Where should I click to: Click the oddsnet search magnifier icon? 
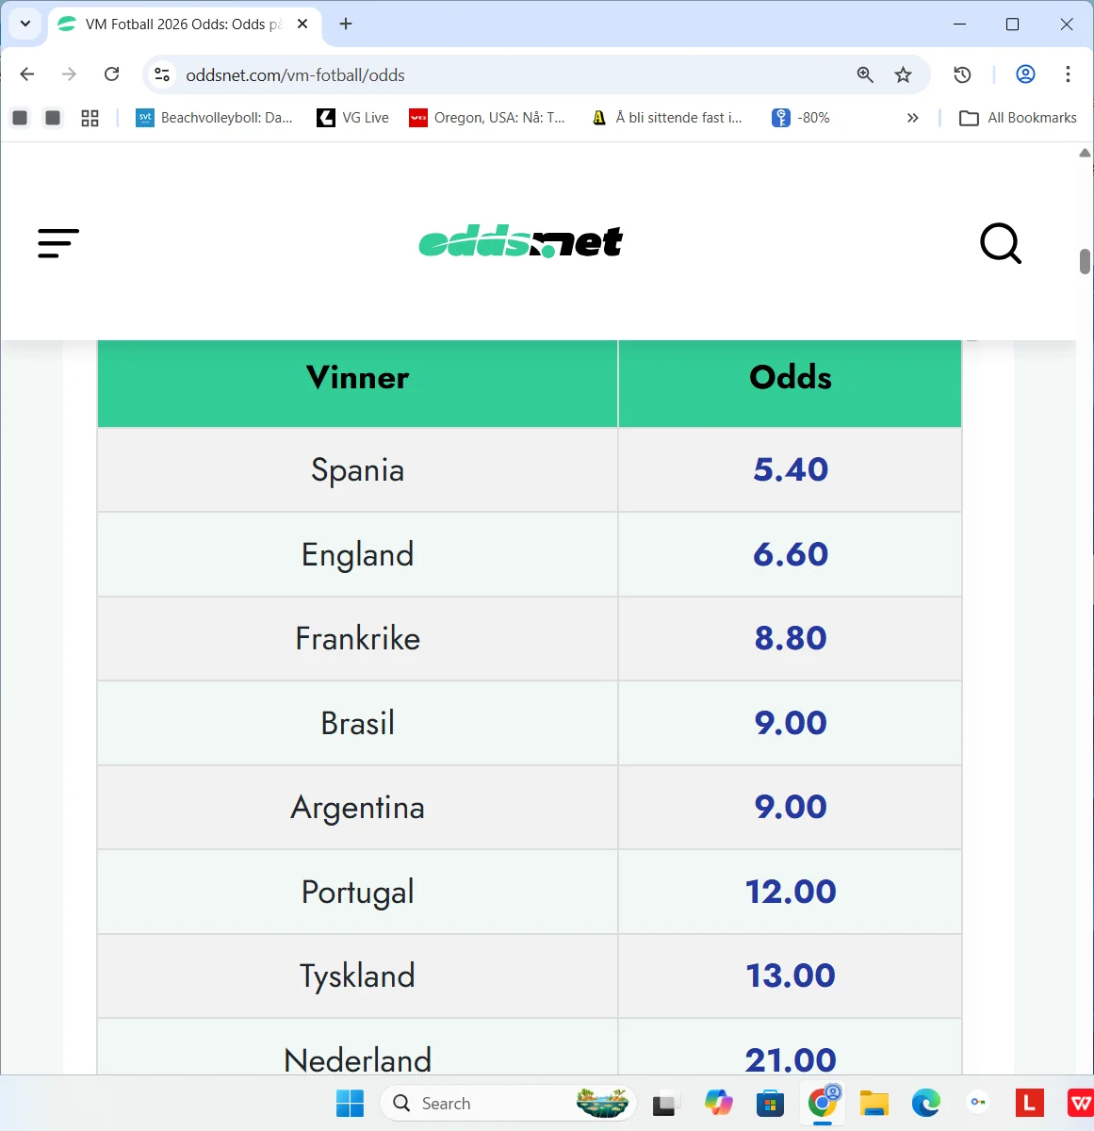point(1000,243)
